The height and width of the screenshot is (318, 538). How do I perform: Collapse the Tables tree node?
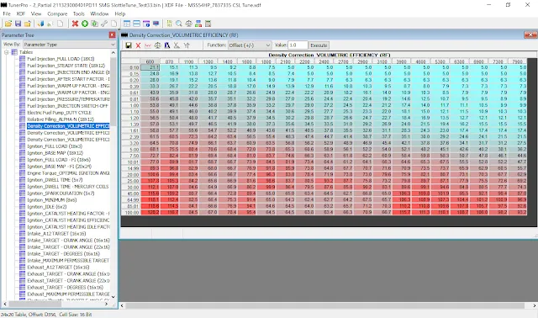coord(6,52)
